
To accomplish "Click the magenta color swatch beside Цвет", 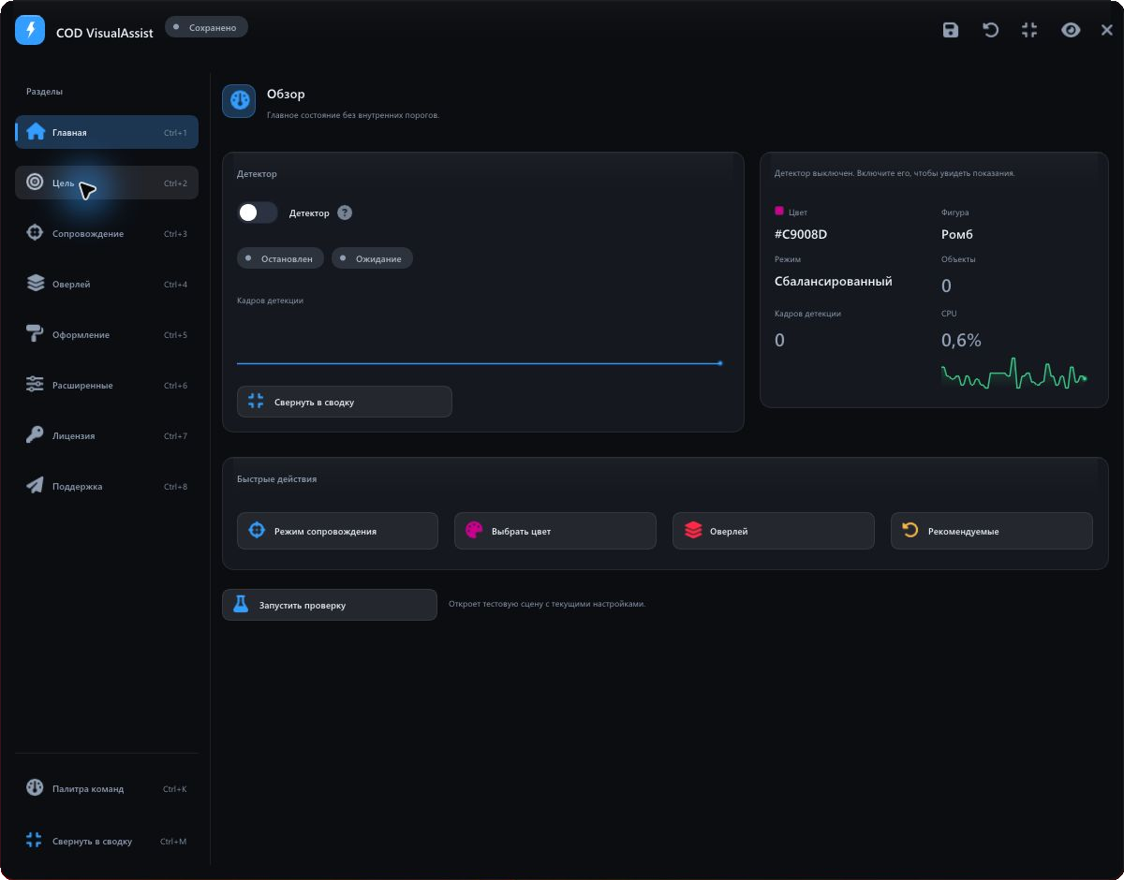I will [x=779, y=212].
